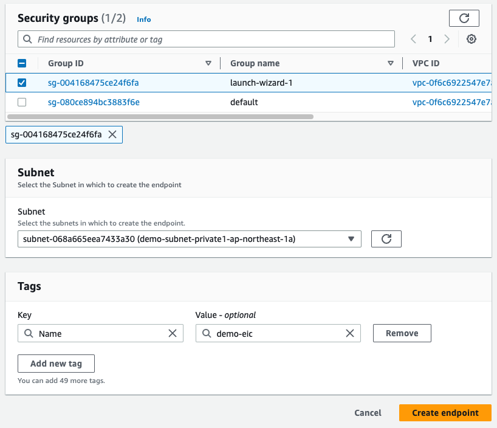The height and width of the screenshot is (428, 497).
Task: Go to previous page of security groups
Action: [x=413, y=39]
